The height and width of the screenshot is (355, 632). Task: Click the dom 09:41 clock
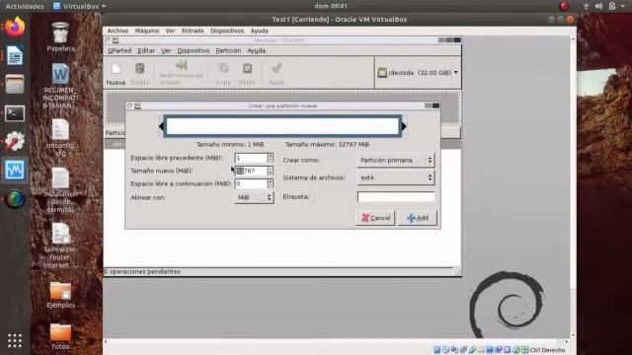331,6
